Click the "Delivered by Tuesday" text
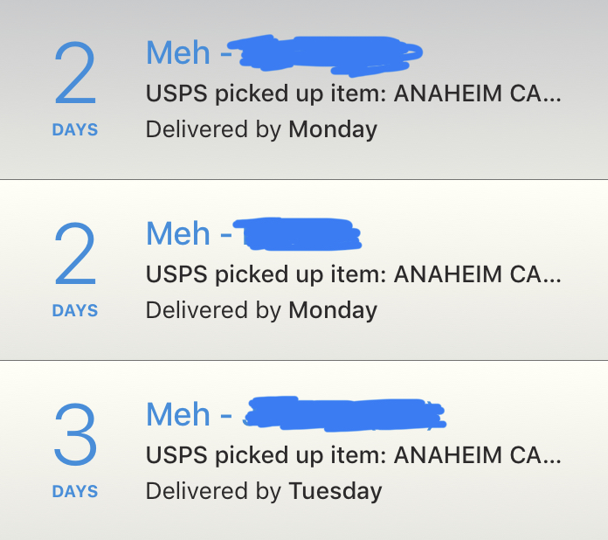 click(264, 491)
